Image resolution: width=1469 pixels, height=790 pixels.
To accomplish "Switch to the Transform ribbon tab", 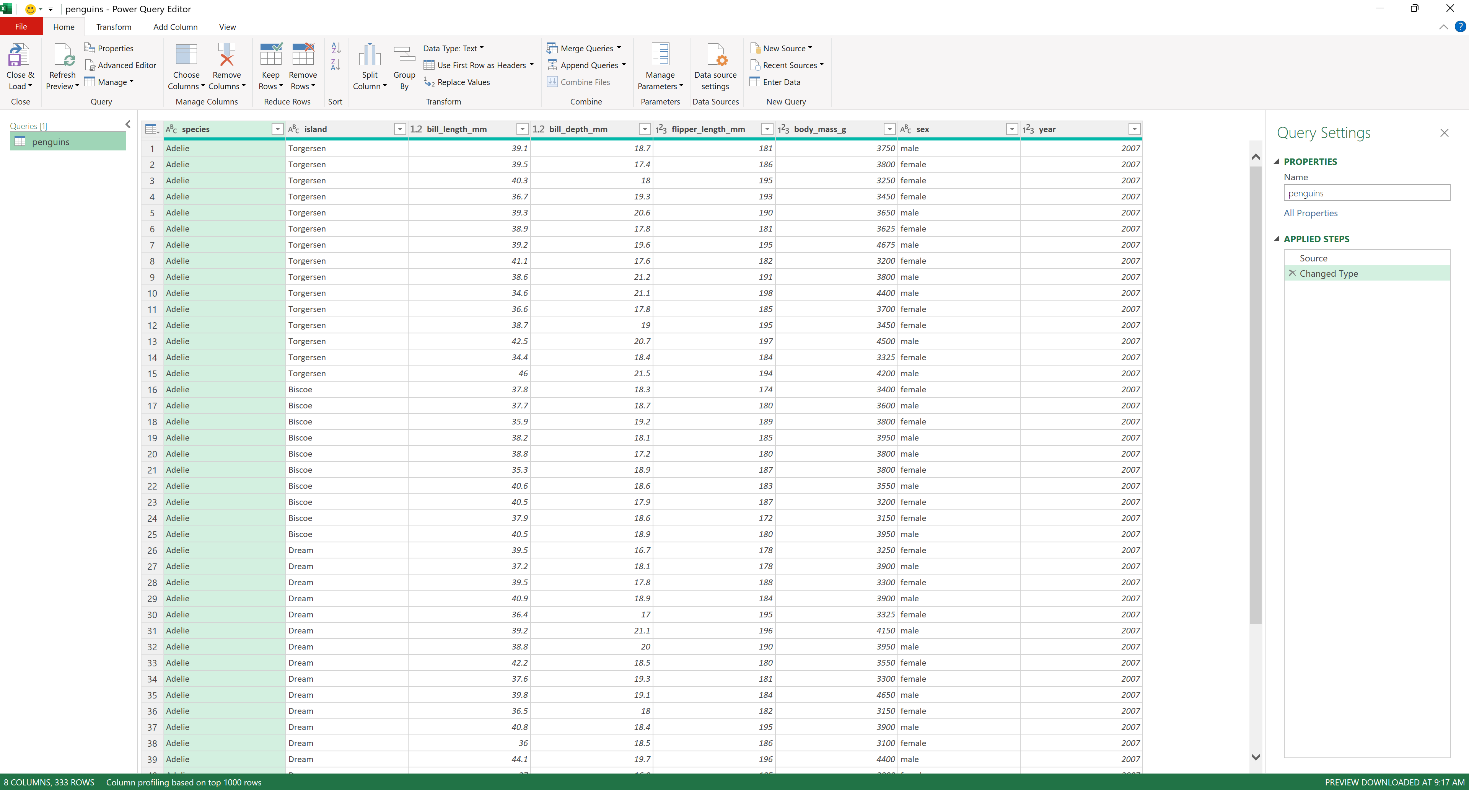I will [x=114, y=27].
